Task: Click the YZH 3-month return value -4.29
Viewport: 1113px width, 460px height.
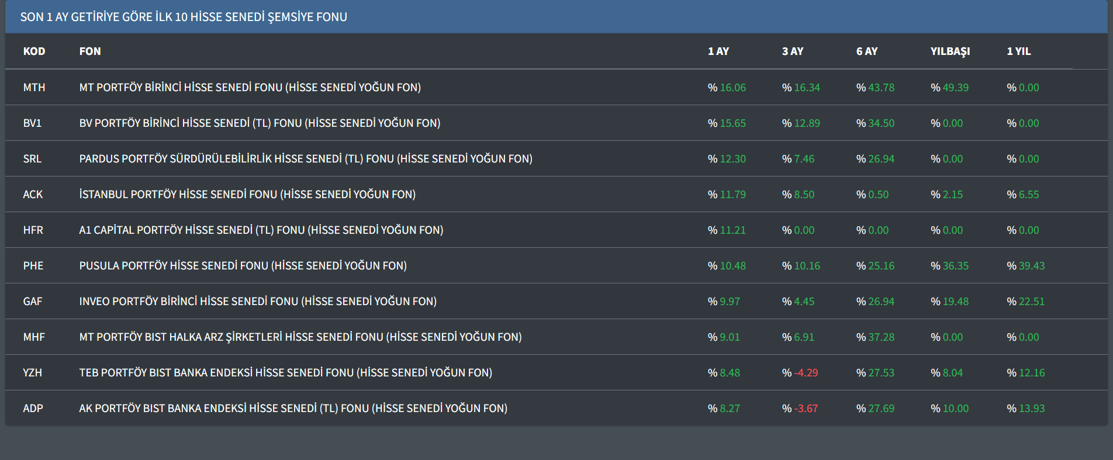Action: coord(805,373)
